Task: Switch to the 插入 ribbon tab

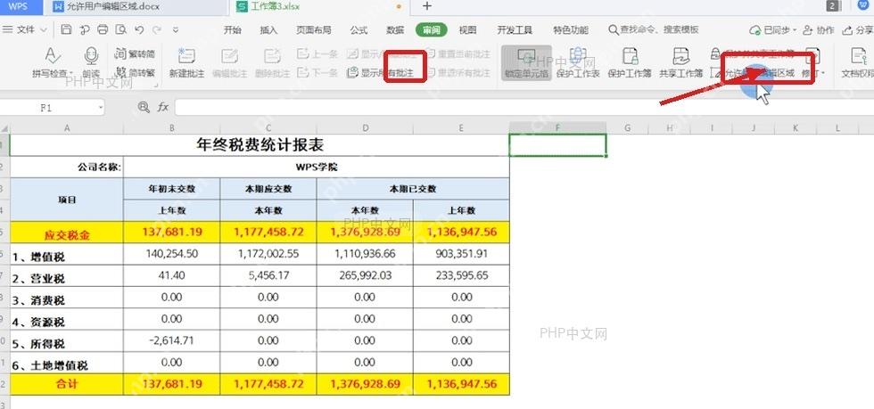Action: tap(268, 30)
